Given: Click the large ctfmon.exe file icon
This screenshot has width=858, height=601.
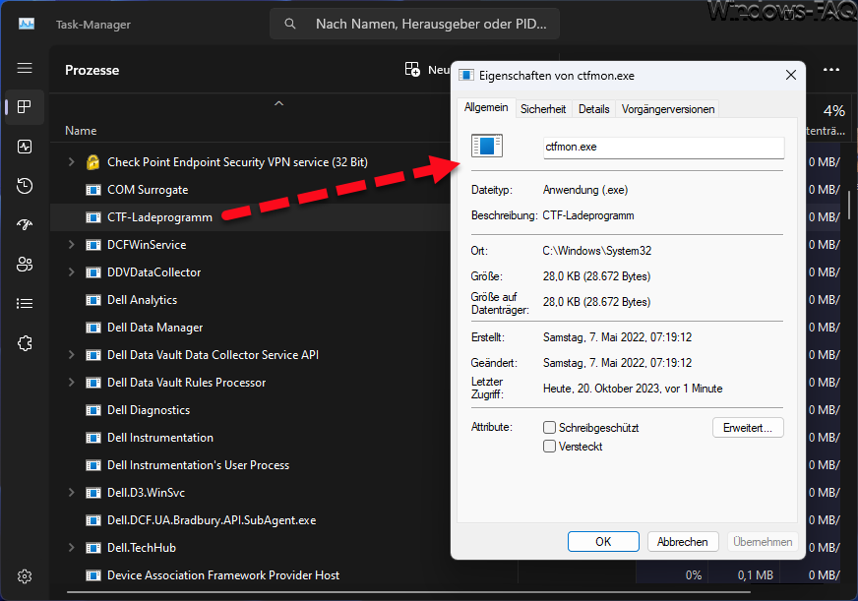Looking at the screenshot, I should click(x=487, y=146).
